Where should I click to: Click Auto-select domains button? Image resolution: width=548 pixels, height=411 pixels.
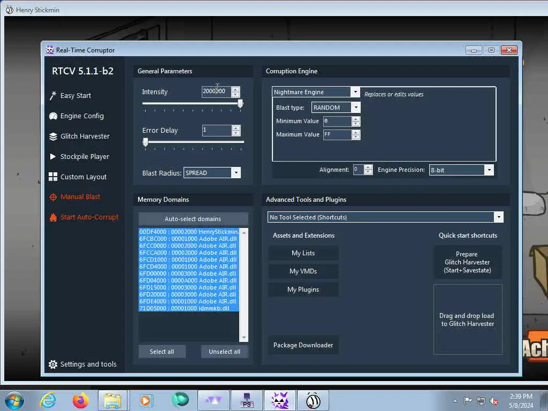tap(193, 219)
